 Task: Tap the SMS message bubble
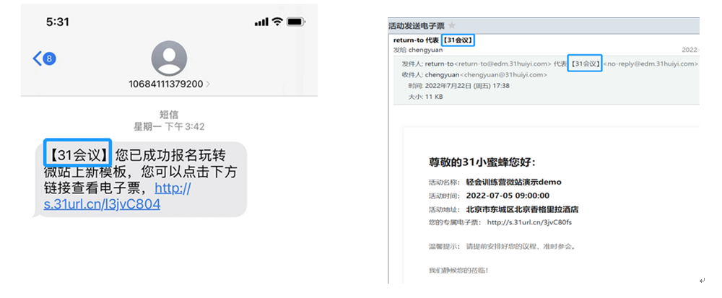pyautogui.click(x=141, y=180)
